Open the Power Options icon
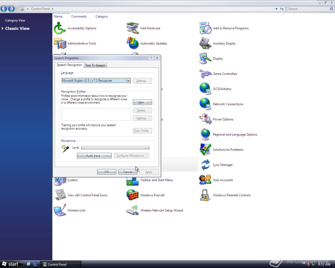The image size is (335, 268). click(205, 119)
